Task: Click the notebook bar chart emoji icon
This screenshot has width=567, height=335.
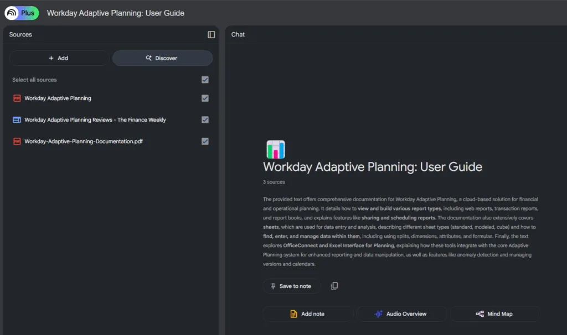Action: (x=276, y=149)
